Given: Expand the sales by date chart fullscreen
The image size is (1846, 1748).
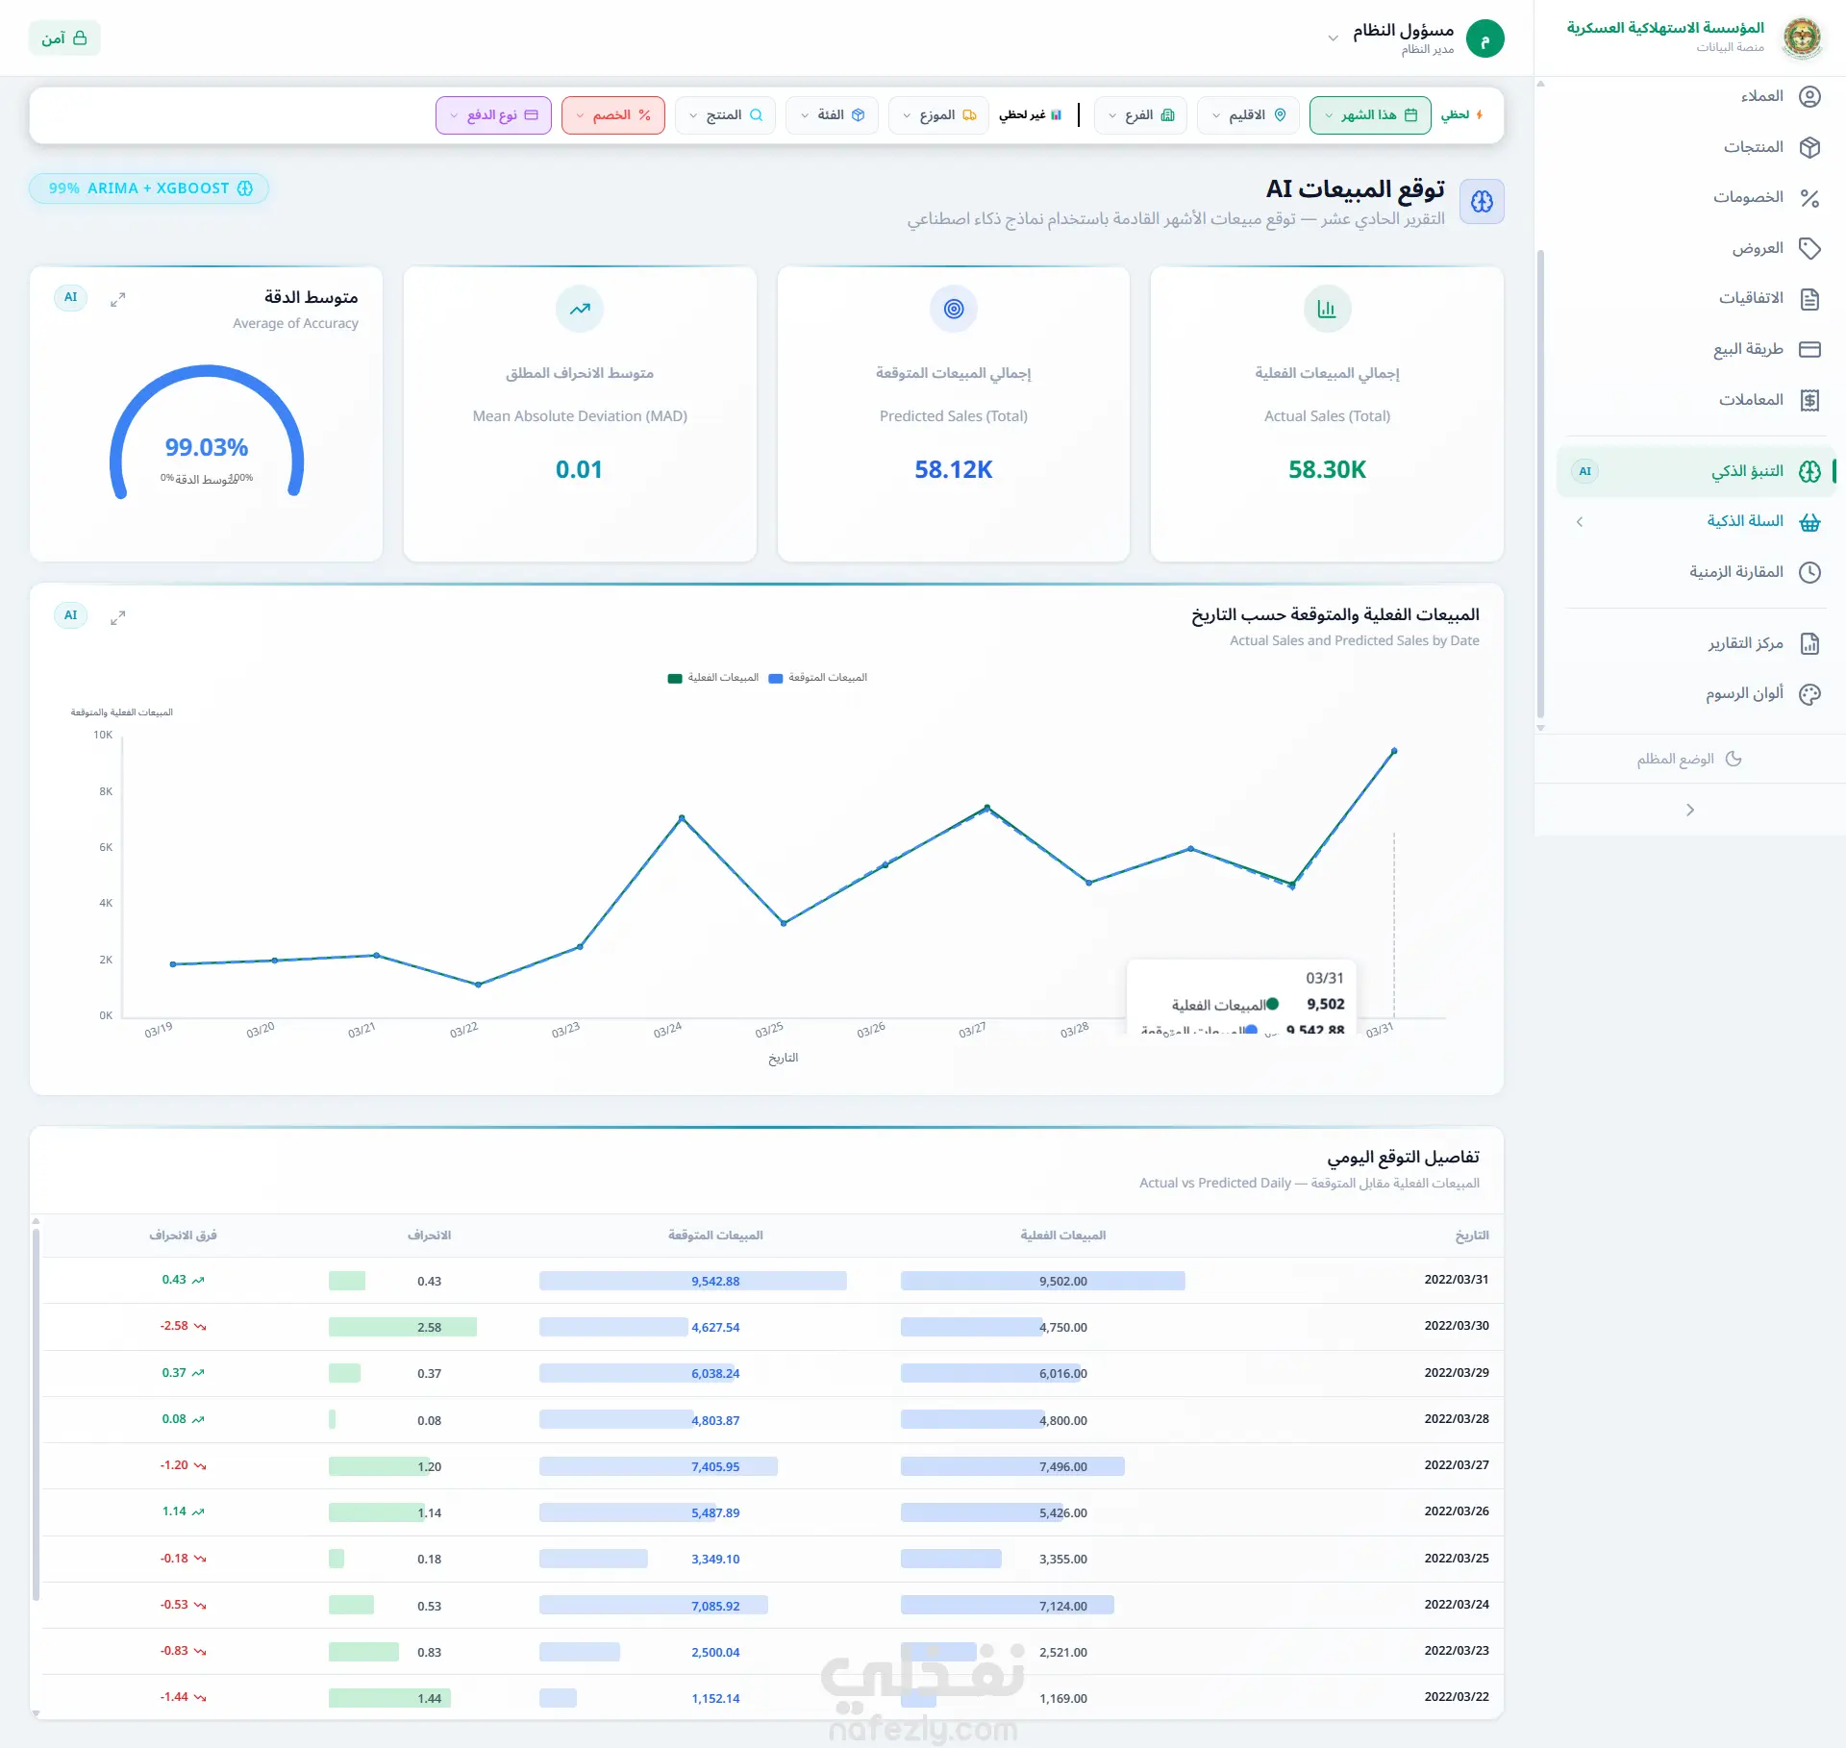Looking at the screenshot, I should [117, 618].
